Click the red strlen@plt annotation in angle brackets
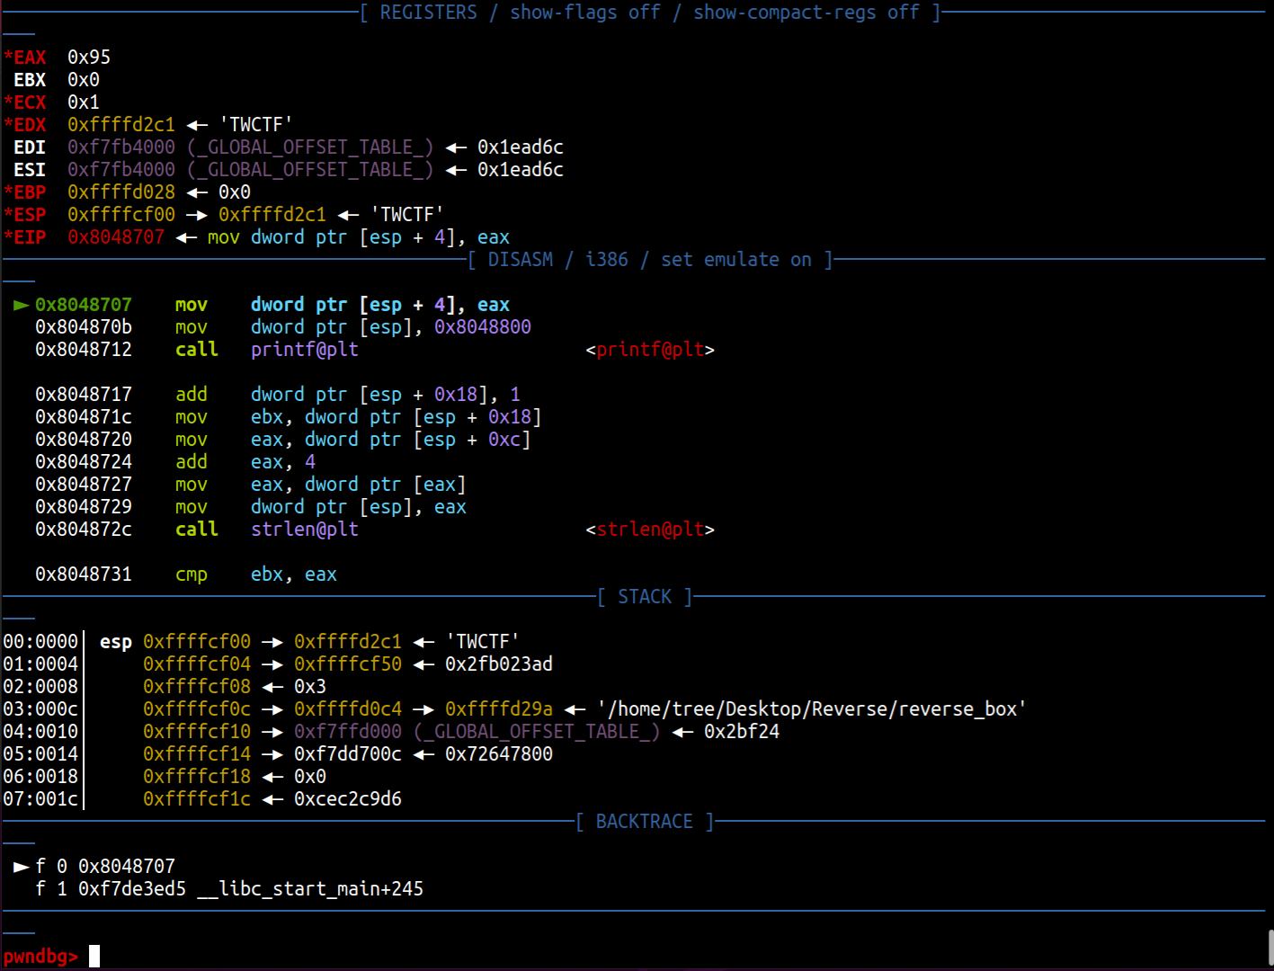Image resolution: width=1274 pixels, height=971 pixels. (x=649, y=530)
